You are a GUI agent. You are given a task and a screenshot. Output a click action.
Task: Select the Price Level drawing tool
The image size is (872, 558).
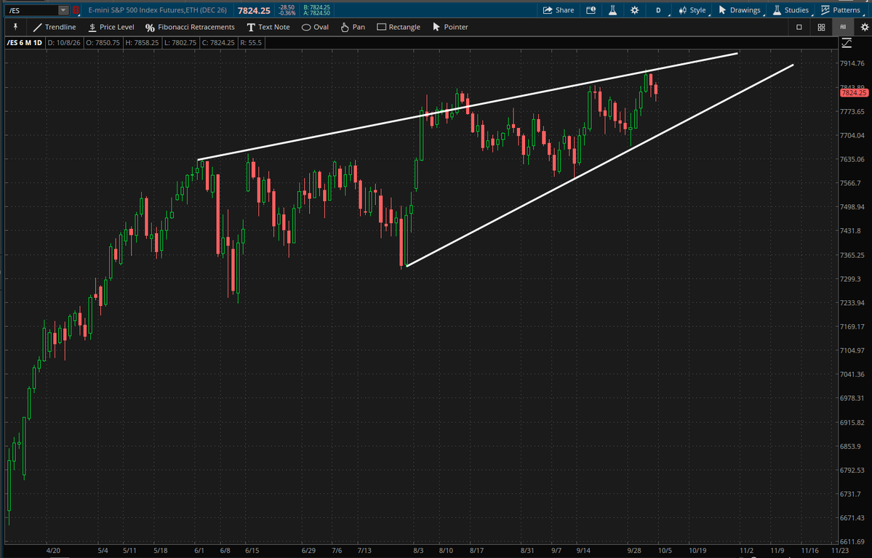[111, 27]
